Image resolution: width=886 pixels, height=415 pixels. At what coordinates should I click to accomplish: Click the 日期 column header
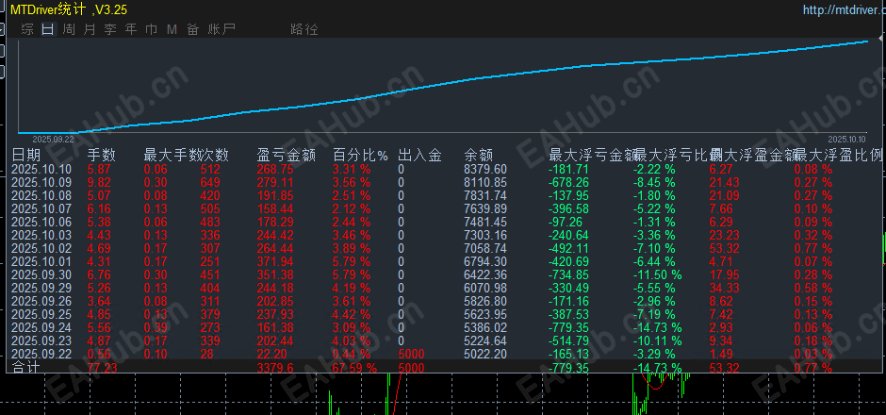pyautogui.click(x=26, y=155)
